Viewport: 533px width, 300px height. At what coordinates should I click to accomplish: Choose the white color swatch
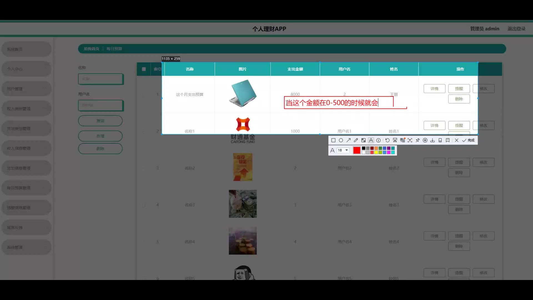364,152
